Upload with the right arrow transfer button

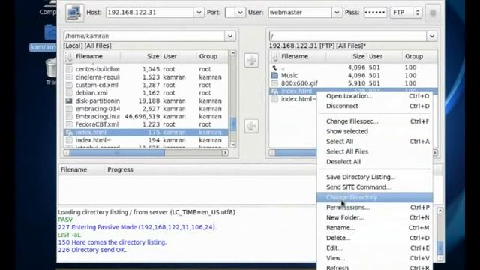click(x=251, y=60)
